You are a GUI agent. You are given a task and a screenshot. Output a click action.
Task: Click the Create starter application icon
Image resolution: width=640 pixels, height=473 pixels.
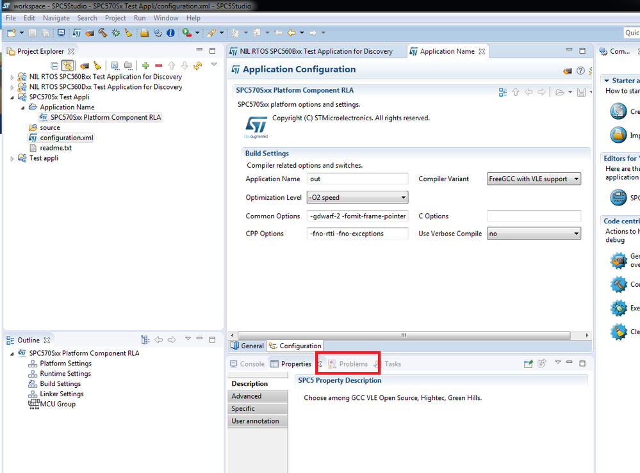tap(618, 111)
